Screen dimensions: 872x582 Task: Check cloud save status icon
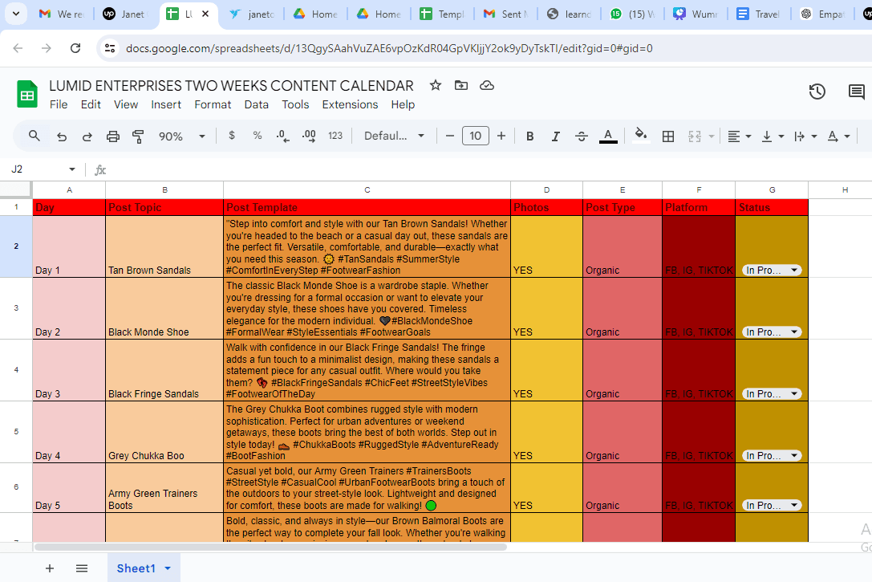click(487, 85)
